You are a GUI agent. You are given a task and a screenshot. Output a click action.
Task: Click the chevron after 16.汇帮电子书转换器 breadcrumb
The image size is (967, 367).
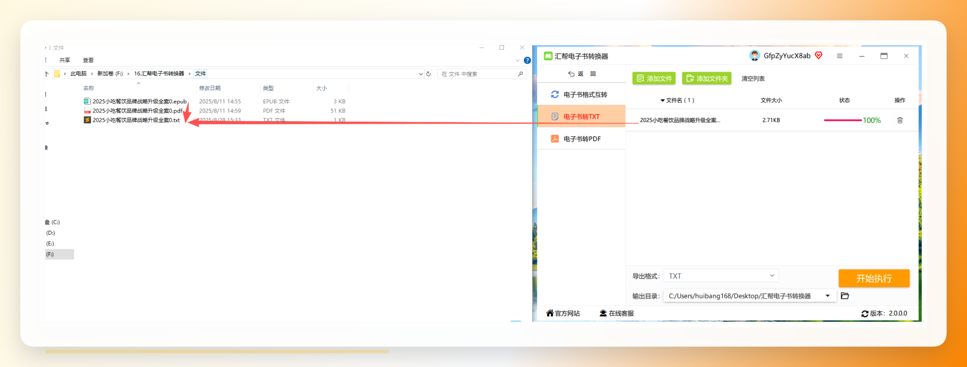[189, 74]
